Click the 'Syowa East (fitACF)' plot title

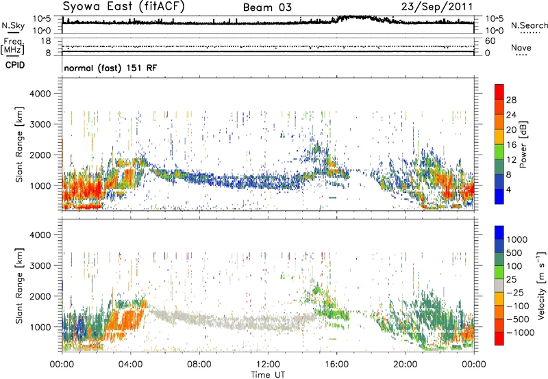[124, 7]
